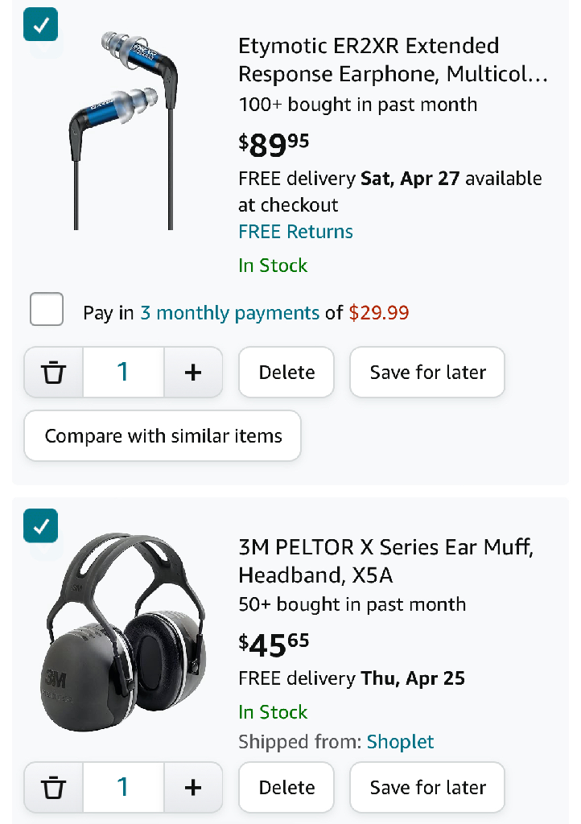This screenshot has height=824, width=581.
Task: Click trash icon for Etymotic earphone quantity
Action: 54,372
